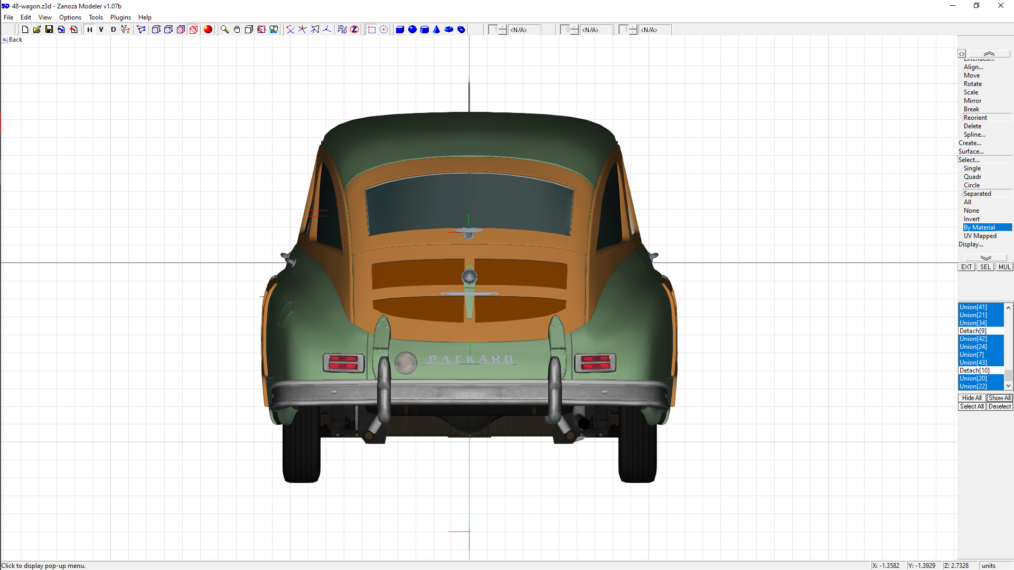This screenshot has width=1014, height=570.
Task: Create a blue cube primitive
Action: pyautogui.click(x=400, y=30)
